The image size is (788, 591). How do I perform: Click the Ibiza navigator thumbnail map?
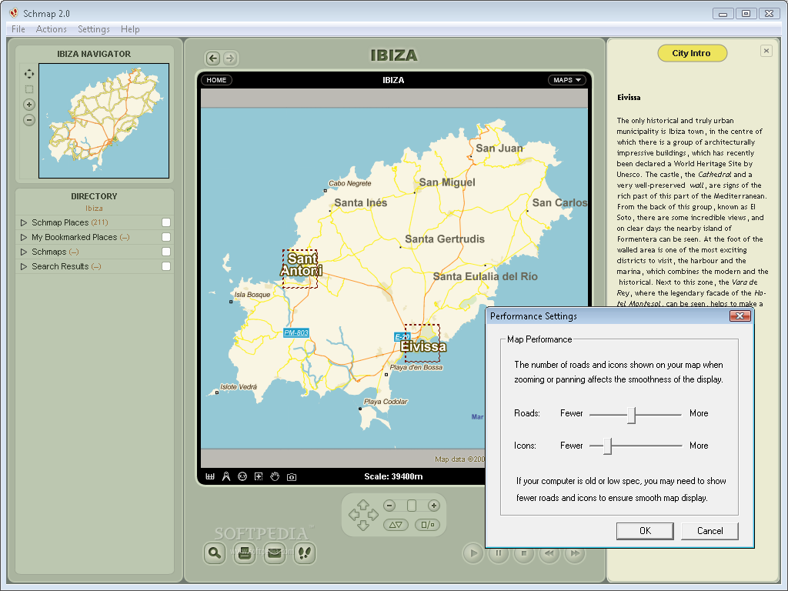pyautogui.click(x=104, y=121)
